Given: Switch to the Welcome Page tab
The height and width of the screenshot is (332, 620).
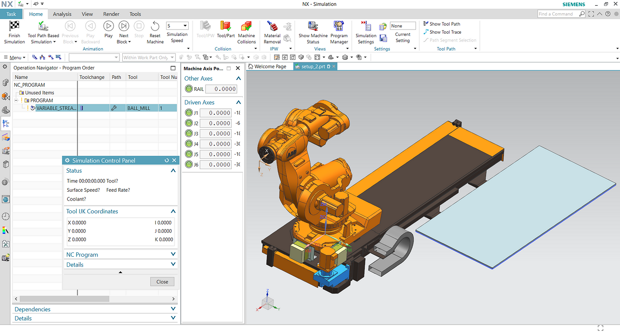Looking at the screenshot, I should (x=267, y=66).
